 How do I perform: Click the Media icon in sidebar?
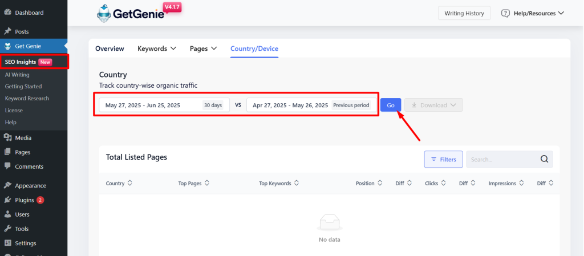pos(7,137)
